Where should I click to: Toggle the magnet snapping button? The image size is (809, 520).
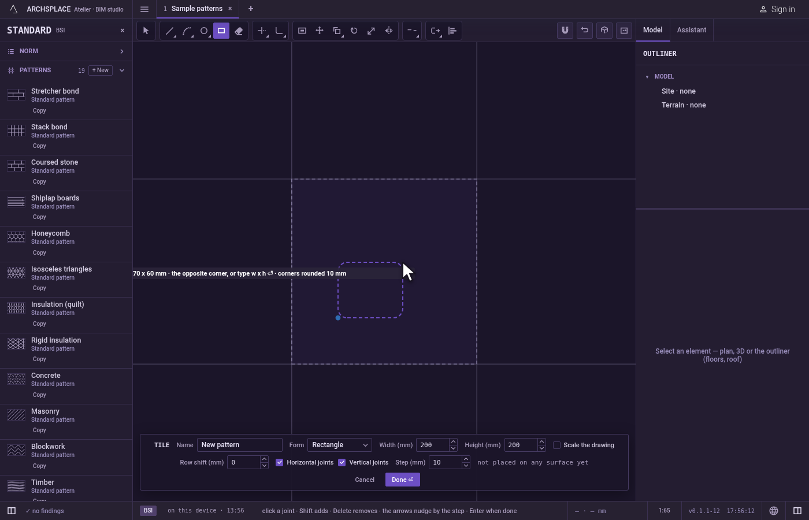565,30
